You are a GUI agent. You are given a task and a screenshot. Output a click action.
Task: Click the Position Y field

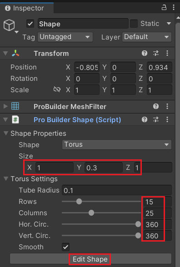coord(123,67)
